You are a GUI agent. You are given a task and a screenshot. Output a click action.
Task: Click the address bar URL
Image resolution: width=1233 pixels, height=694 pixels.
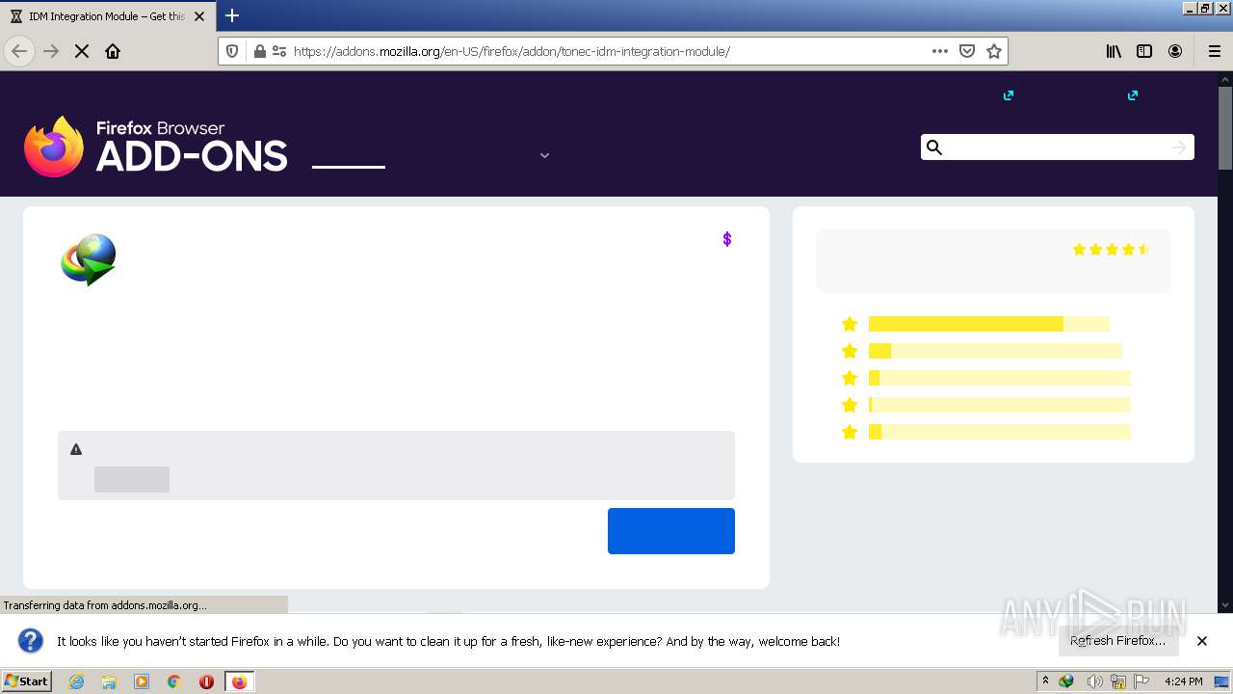[512, 51]
